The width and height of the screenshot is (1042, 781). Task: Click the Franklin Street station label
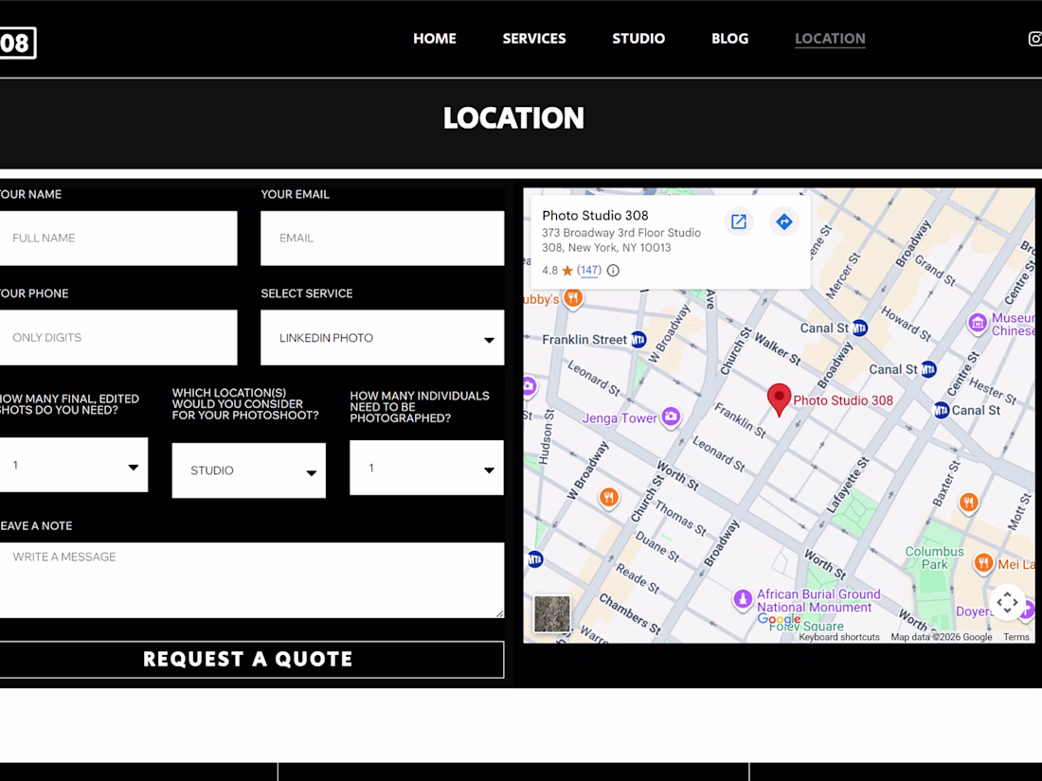(584, 339)
